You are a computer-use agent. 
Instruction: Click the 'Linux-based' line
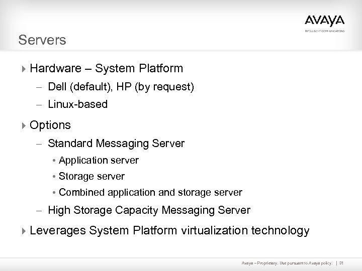click(x=78, y=104)
